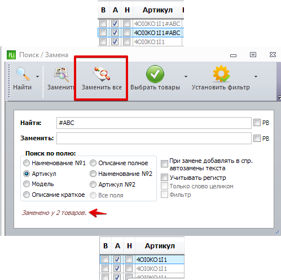The width and height of the screenshot is (281, 280).
Task: Minimize the Поиск / Замена window
Action: click(x=233, y=55)
